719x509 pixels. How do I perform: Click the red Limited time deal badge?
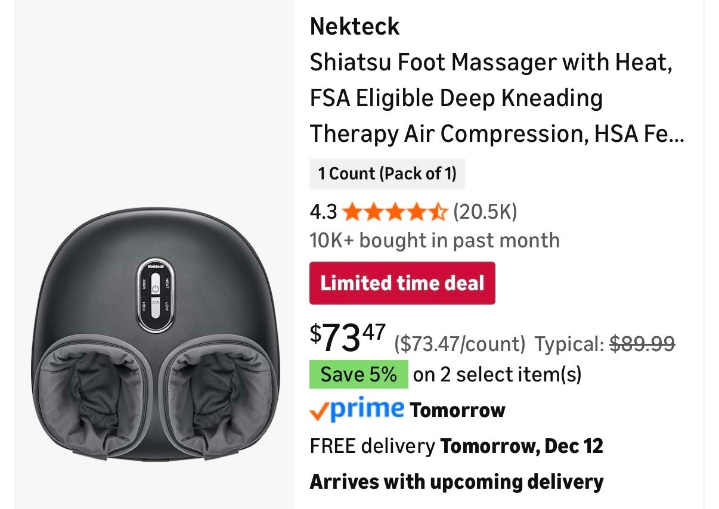402,283
